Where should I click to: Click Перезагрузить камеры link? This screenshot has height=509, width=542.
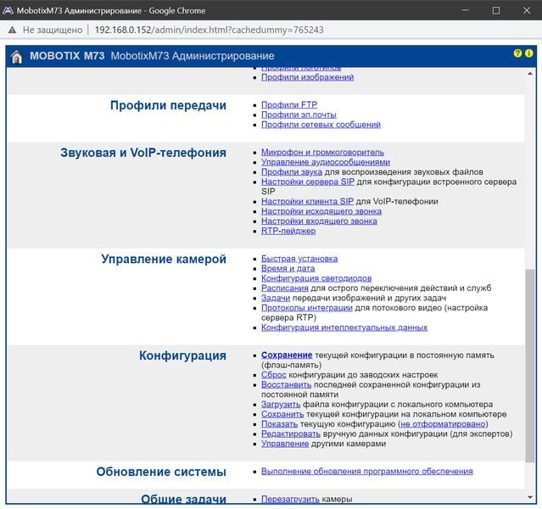coord(290,499)
